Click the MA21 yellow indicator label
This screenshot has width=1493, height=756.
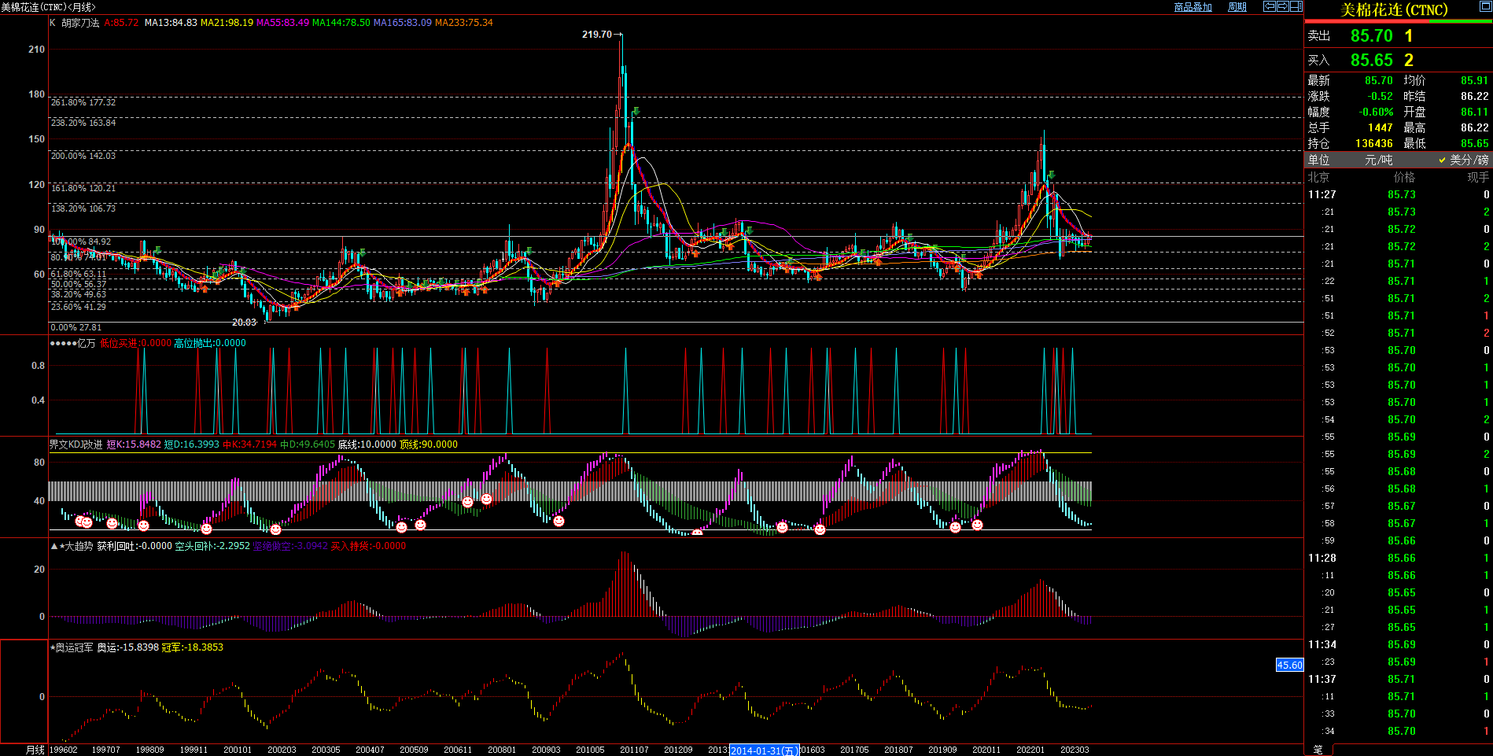(227, 23)
